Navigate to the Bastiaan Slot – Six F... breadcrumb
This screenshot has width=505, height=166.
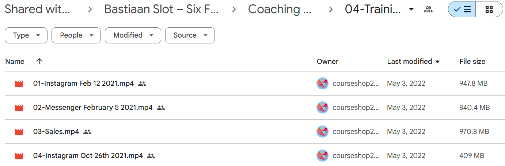coord(162,9)
